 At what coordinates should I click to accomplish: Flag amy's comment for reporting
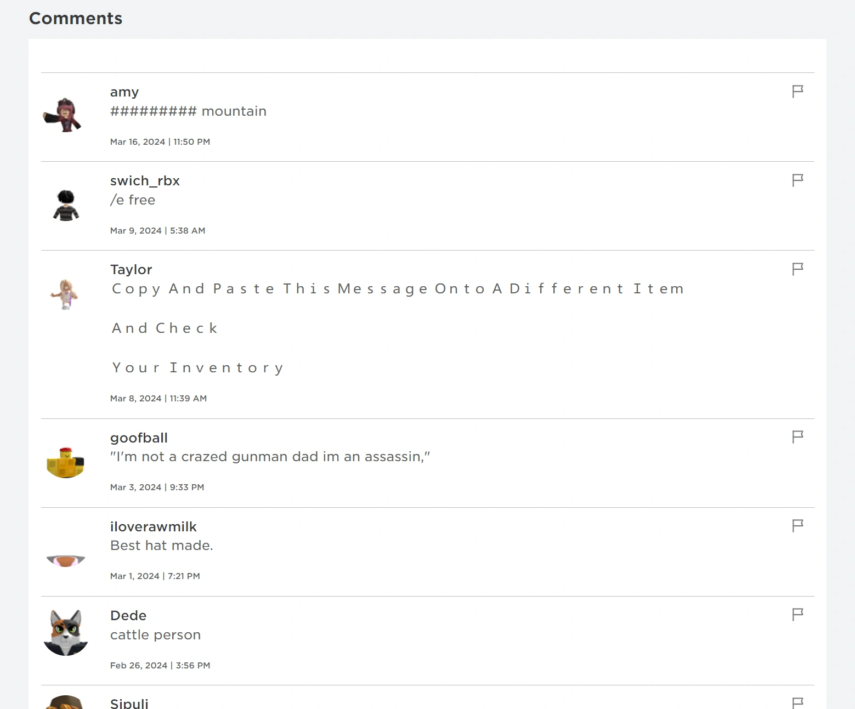(797, 91)
